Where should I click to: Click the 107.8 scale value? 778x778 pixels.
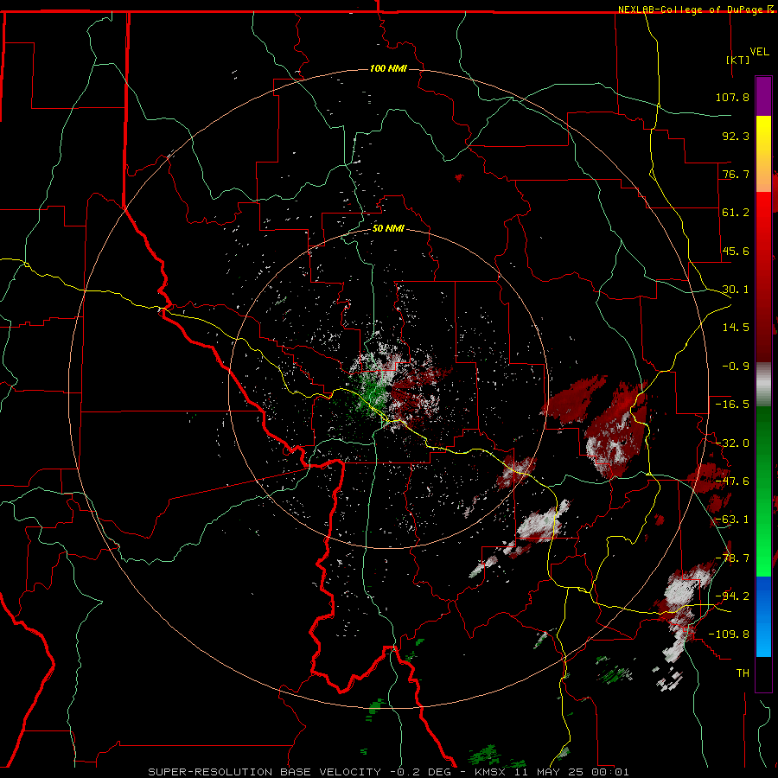[732, 97]
